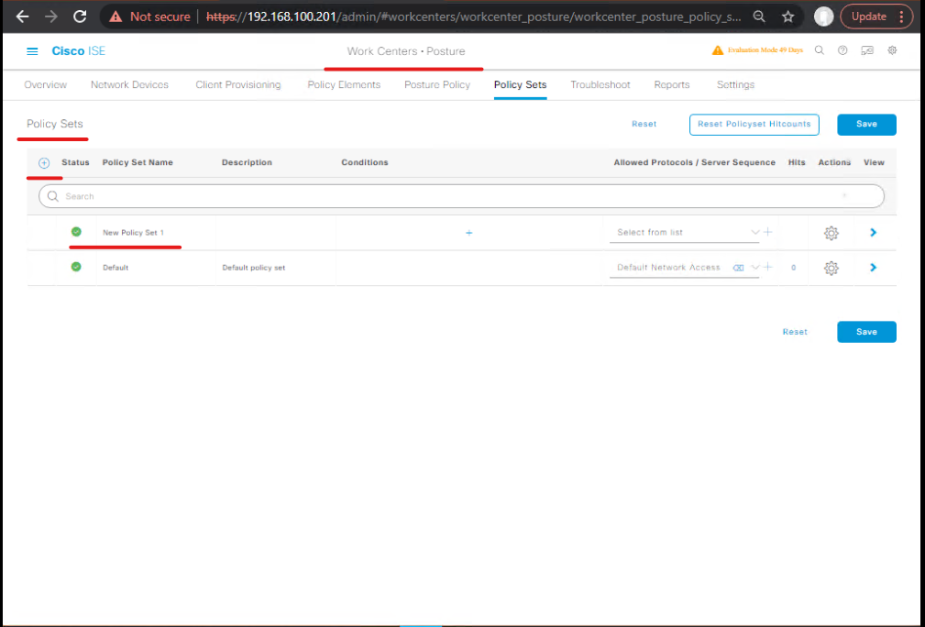Screen dimensions: 925x627
Task: Click the Policy Set Name column header
Action: pyautogui.click(x=138, y=163)
